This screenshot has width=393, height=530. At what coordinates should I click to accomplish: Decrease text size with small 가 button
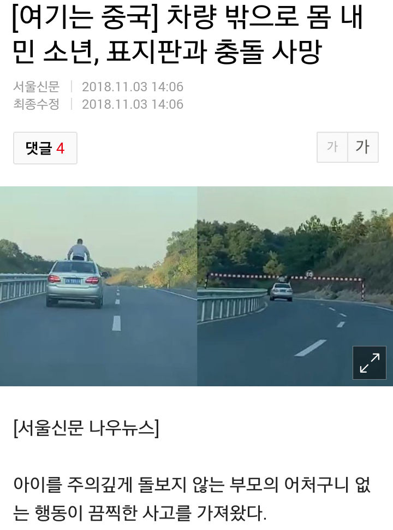[332, 147]
